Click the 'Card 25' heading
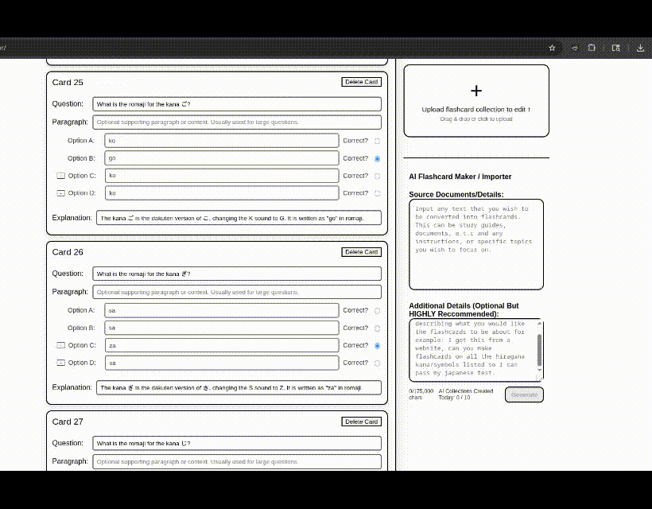The width and height of the screenshot is (652, 509). pos(68,83)
